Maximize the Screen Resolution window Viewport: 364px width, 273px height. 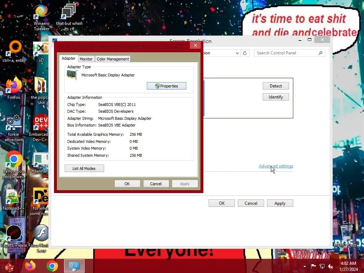click(x=310, y=40)
